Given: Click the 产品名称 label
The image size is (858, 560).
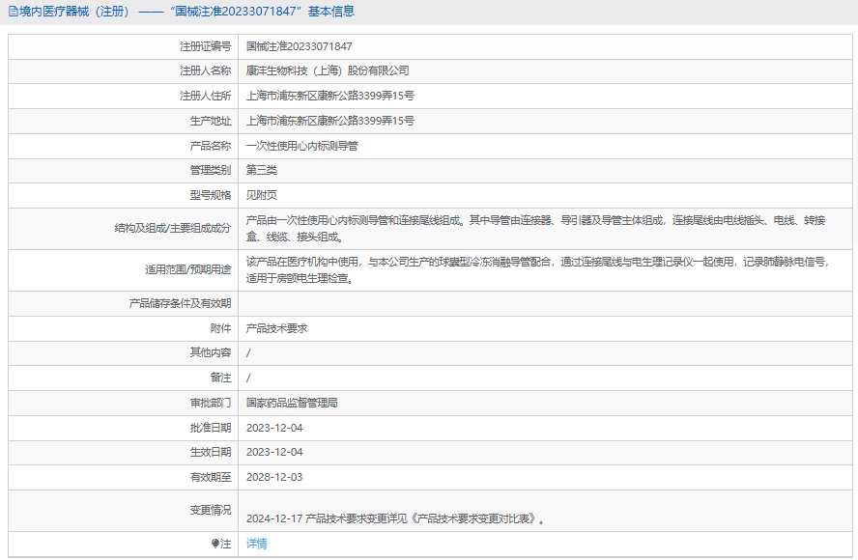Looking at the screenshot, I should click(x=211, y=146).
